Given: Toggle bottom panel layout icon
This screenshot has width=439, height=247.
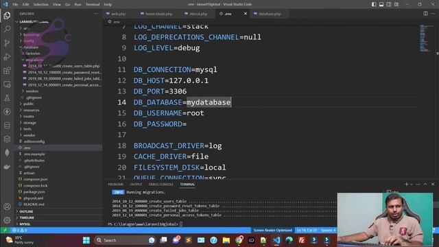Looking at the screenshot, I should coord(381,4).
